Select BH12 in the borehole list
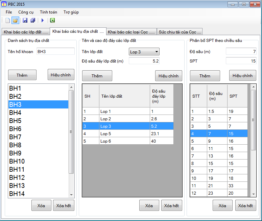 click(38, 177)
